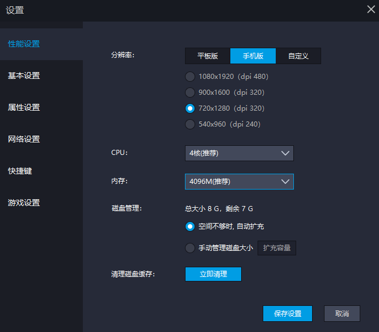379x332 pixels.
Task: Switch to 手机版 resolution tab
Action: point(253,56)
